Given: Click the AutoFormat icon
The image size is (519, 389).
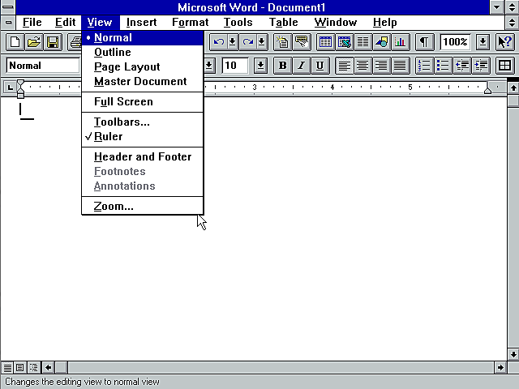Looking at the screenshot, I should tap(283, 42).
